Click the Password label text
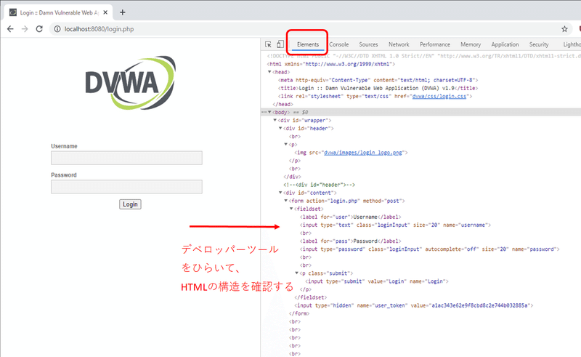 [x=64, y=175]
